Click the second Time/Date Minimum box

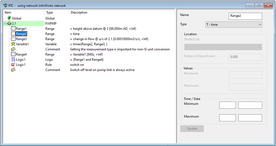tap(250, 105)
